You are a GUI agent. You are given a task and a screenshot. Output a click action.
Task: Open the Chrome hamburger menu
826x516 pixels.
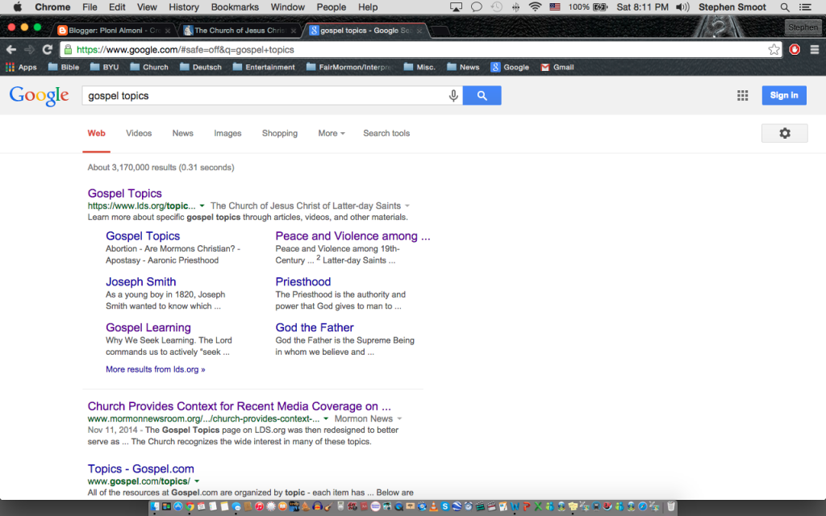815,49
